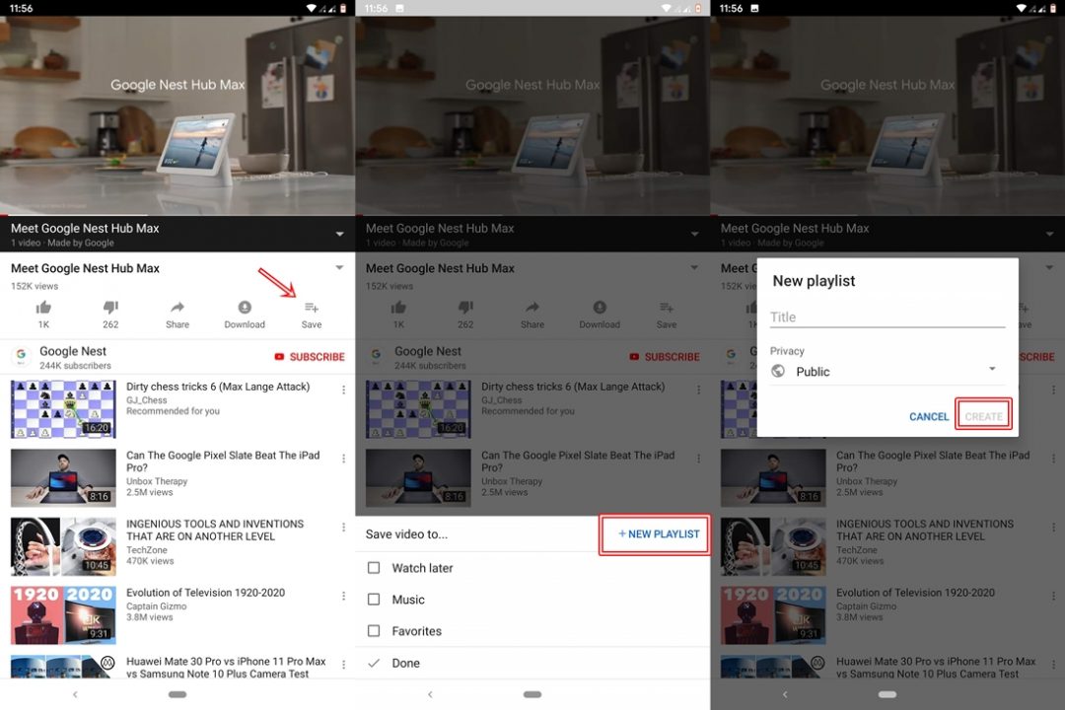Open the Google Nest channel avatar in the left screen
This screenshot has width=1065, height=710.
(x=21, y=355)
